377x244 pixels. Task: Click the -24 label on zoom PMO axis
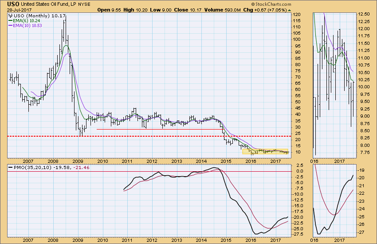(361, 209)
